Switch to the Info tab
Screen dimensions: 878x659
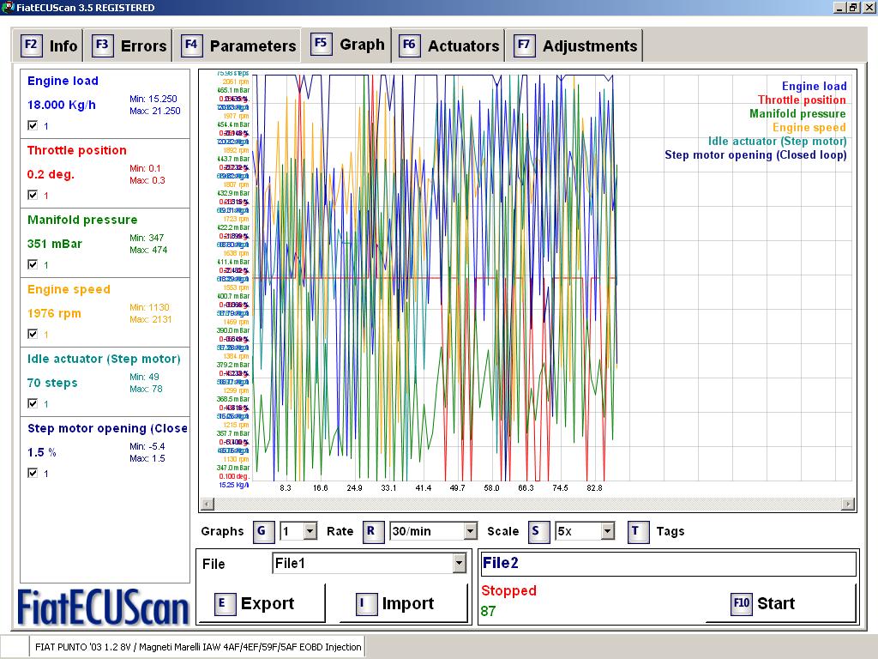(x=48, y=45)
